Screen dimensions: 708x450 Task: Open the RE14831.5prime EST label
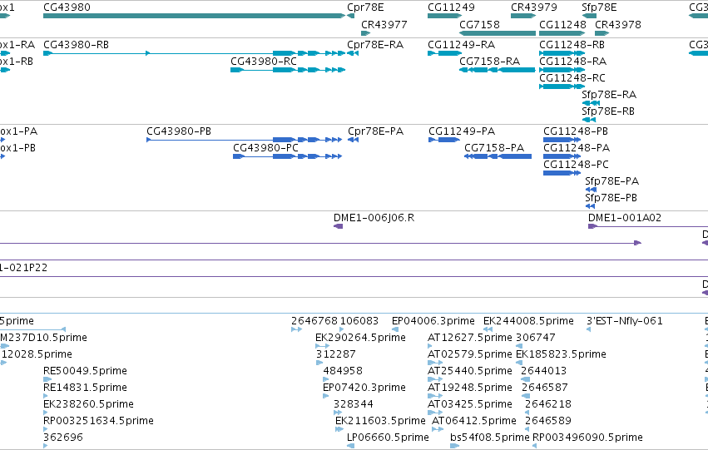pyautogui.click(x=86, y=388)
